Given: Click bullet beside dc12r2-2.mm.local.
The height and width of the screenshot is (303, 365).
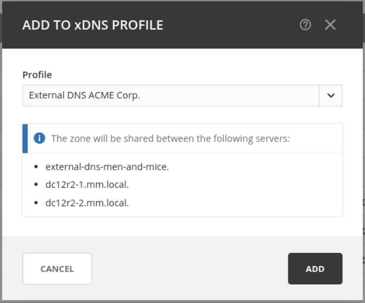Looking at the screenshot, I should point(36,203).
